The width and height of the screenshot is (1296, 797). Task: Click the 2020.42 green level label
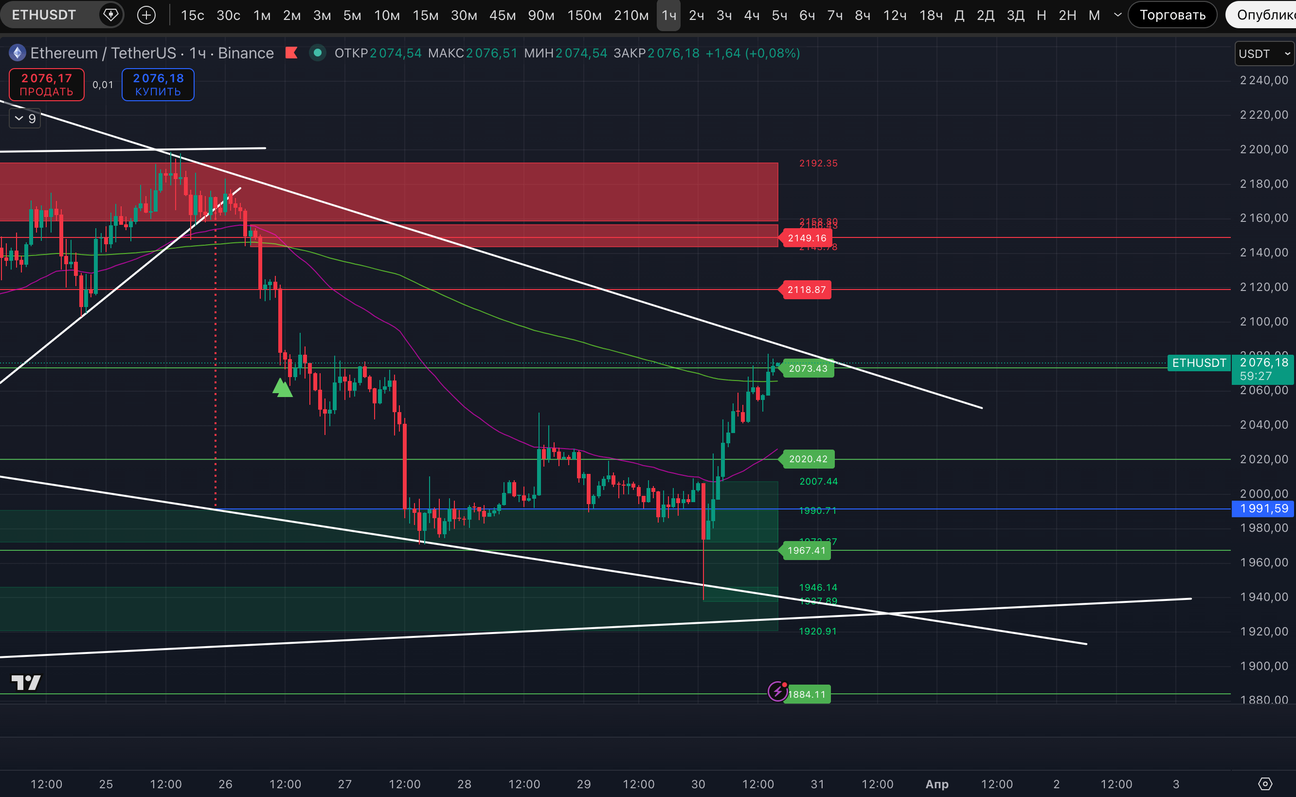(808, 458)
